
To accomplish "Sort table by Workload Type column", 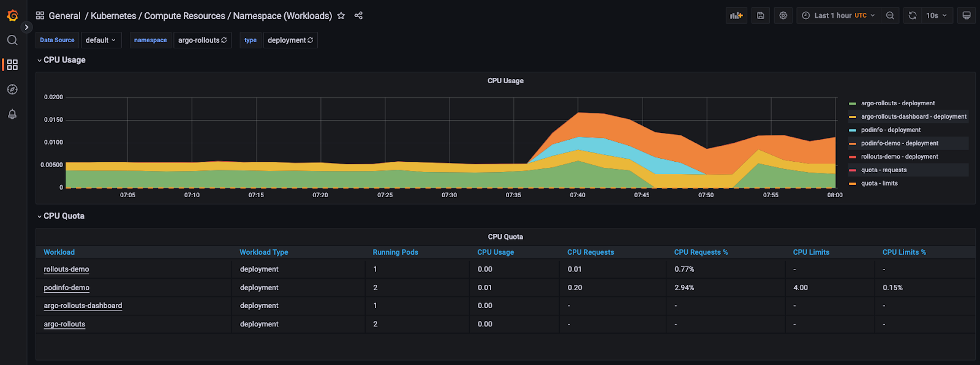I will coord(263,252).
